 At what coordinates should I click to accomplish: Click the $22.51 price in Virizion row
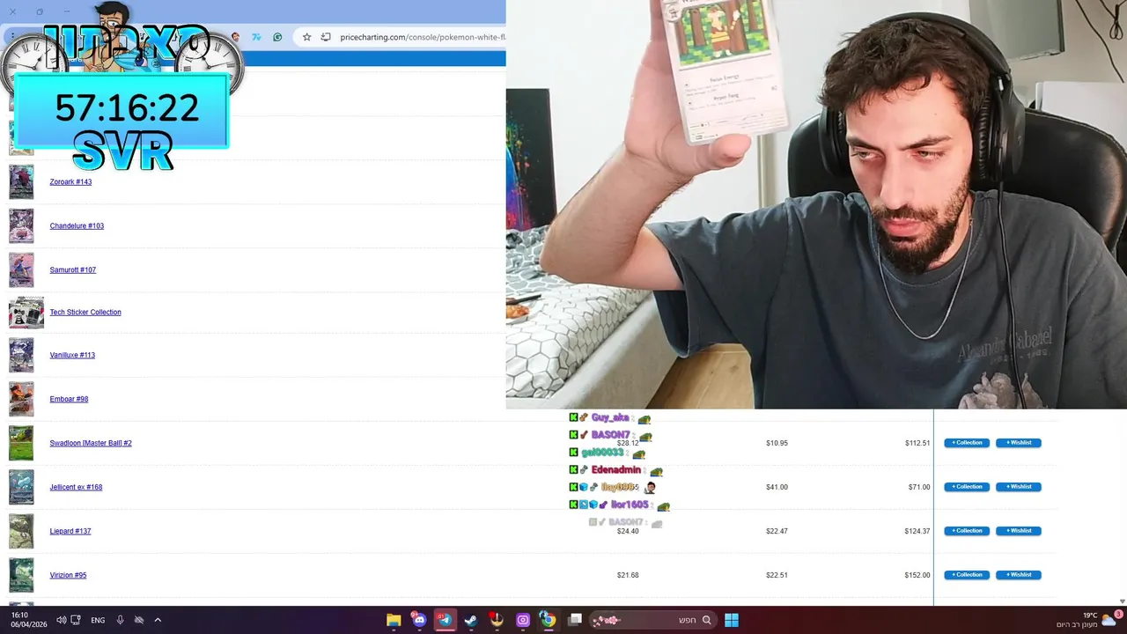777,576
